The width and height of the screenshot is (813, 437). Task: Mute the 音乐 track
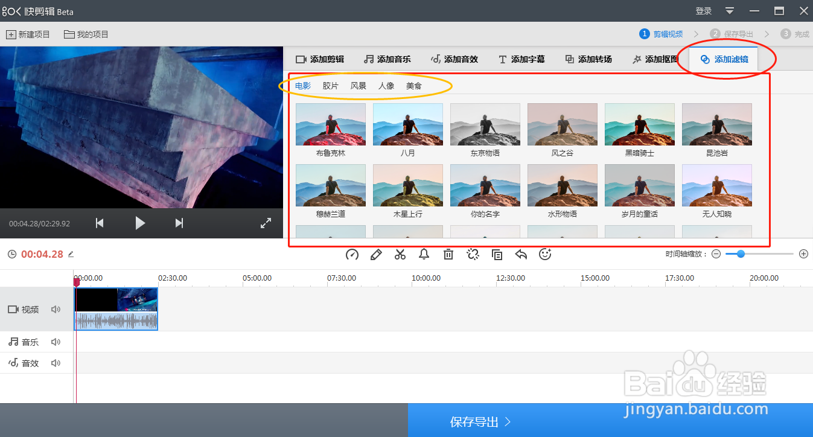[55, 342]
